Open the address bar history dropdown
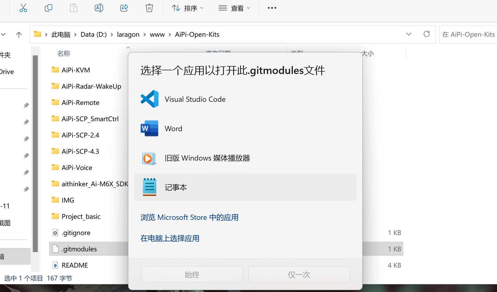This screenshot has width=497, height=292. coord(409,34)
